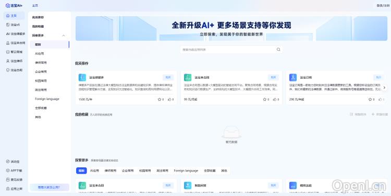Select 我的收藏 in the side panel
Image resolution: width=391 pixels, height=196 pixels.
(x=38, y=26)
